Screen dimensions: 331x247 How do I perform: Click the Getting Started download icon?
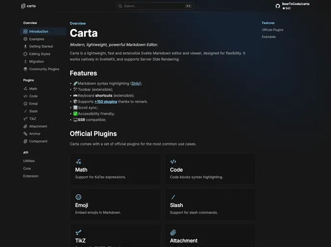coord(25,46)
